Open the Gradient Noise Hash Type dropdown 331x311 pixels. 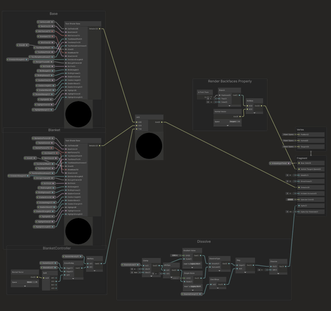(x=195, y=264)
